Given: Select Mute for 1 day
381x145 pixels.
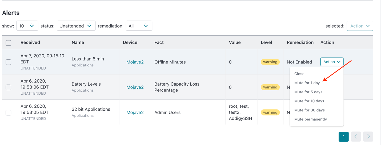Looking at the screenshot, I should (x=307, y=83).
